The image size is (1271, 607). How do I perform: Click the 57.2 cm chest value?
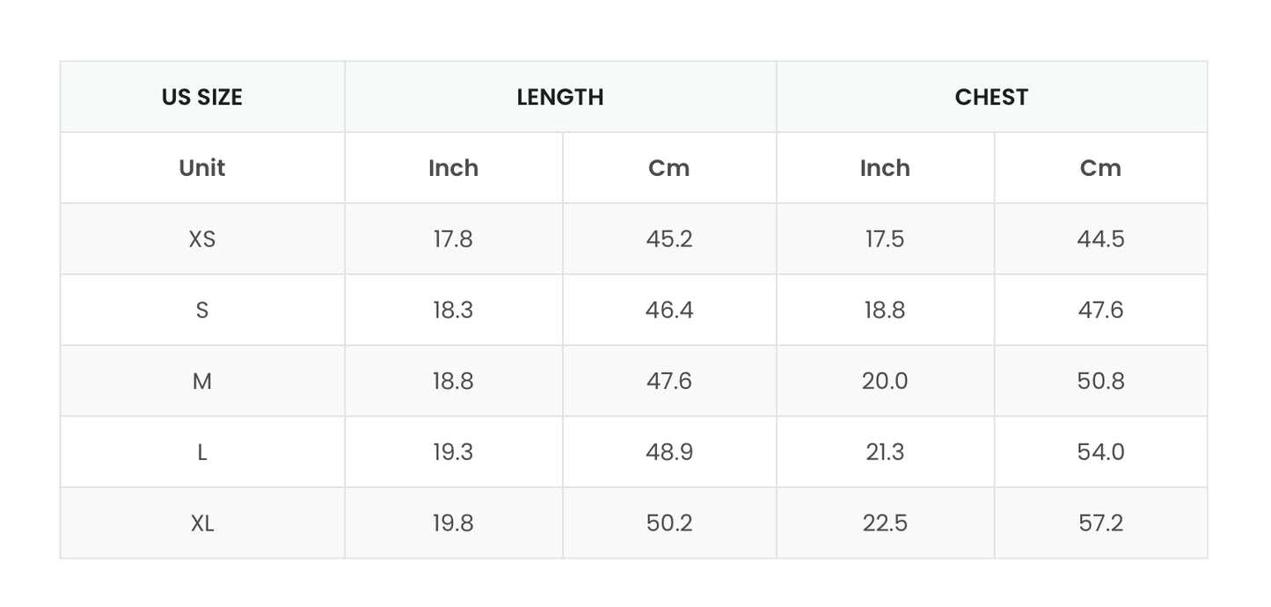point(1100,523)
